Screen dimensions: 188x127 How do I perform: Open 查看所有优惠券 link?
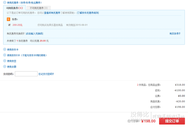pyautogui.click(x=52, y=13)
